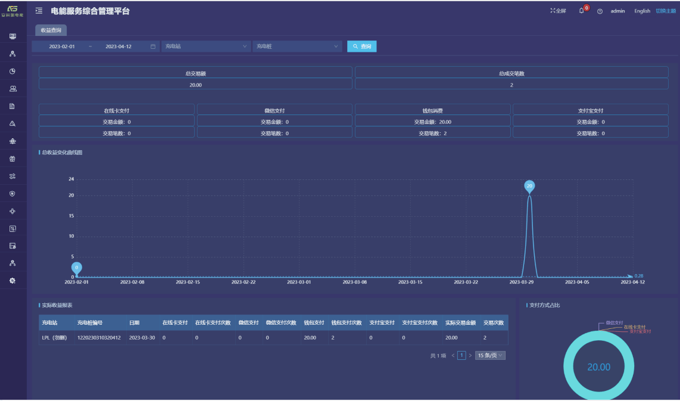Image resolution: width=680 pixels, height=401 pixels.
Task: Open the 15 条/页 page size dropdown
Action: [490, 356]
